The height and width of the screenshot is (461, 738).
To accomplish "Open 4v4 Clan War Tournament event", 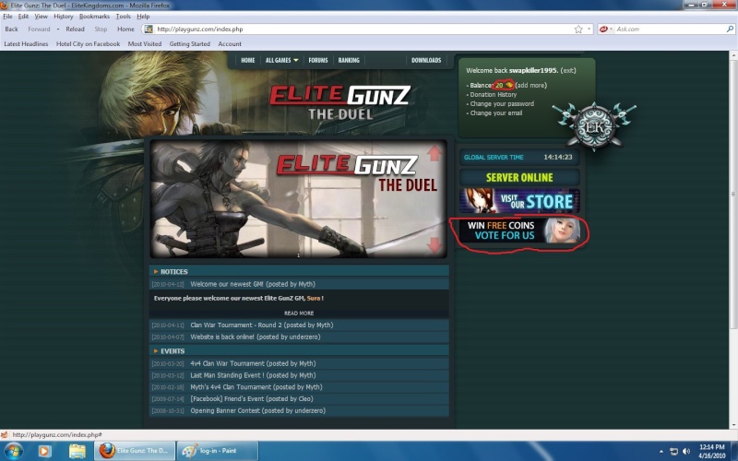I will click(x=253, y=363).
